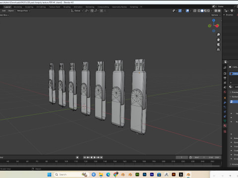This screenshot has height=178, width=238.
Task: Switch to the Geometry Nodes workspace tab
Action: [x=119, y=7]
